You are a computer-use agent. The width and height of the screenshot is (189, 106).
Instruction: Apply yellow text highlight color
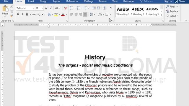coord(56,14)
